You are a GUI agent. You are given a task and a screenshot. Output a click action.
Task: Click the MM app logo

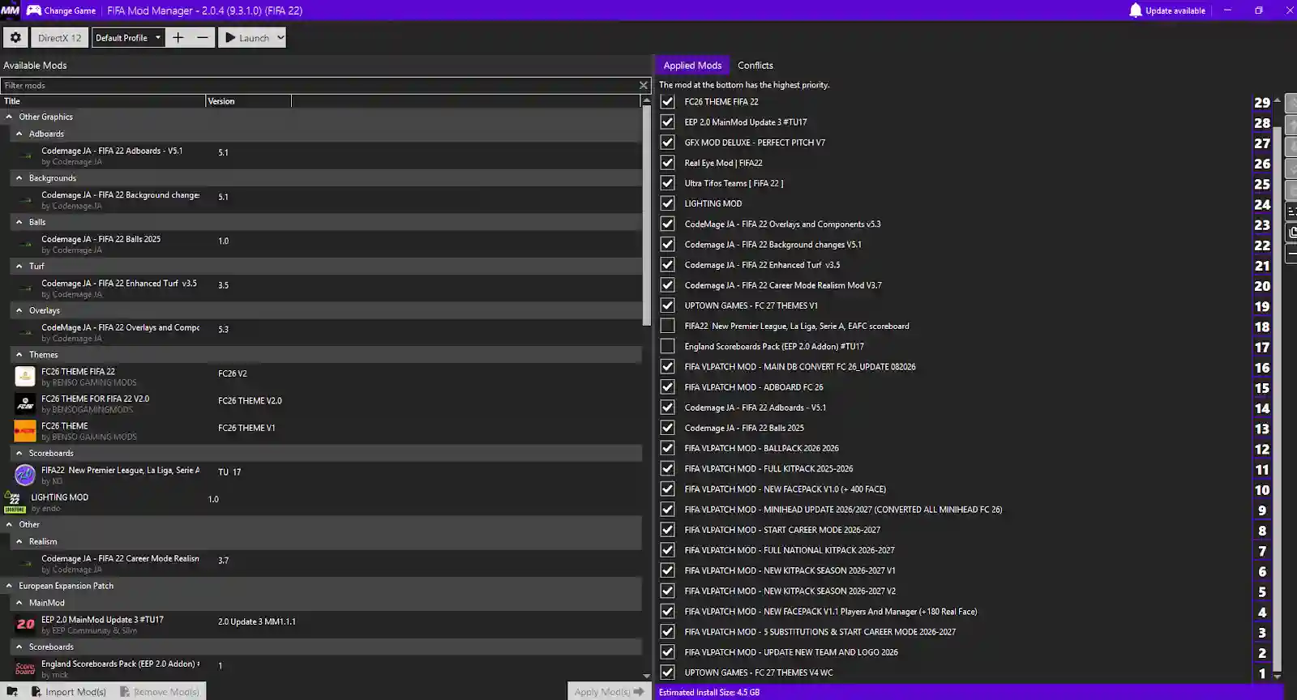pyautogui.click(x=10, y=11)
